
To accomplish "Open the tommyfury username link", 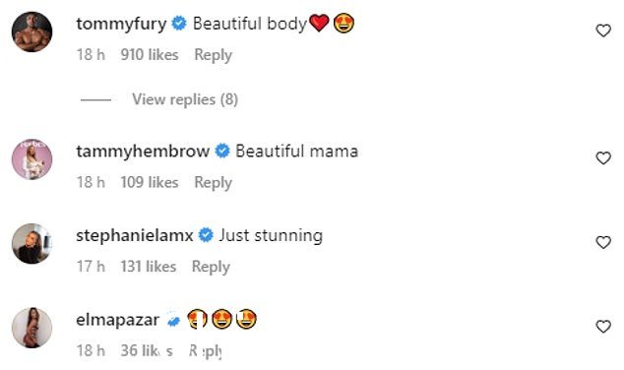I will pos(121,24).
